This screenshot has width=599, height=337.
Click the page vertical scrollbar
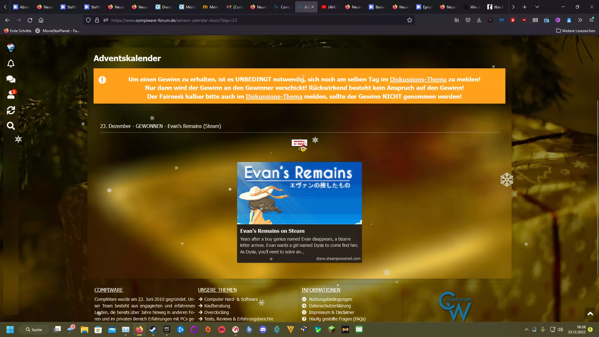pos(597,187)
